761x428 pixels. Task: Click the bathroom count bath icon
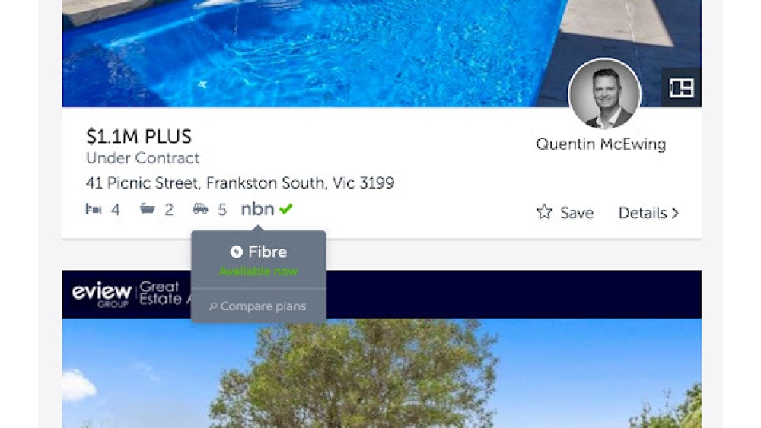click(147, 208)
